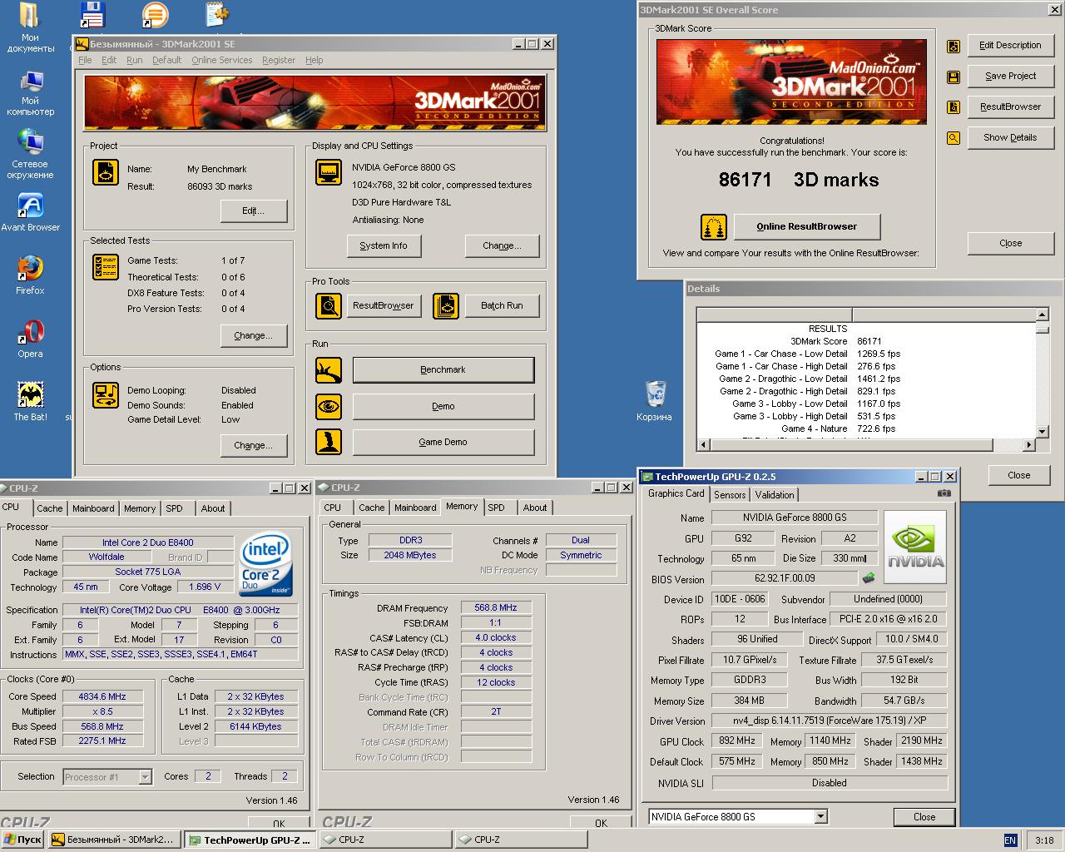Click the Options computer icon

pos(106,394)
